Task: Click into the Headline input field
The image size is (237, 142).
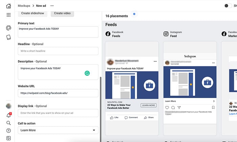Action: tap(58, 51)
